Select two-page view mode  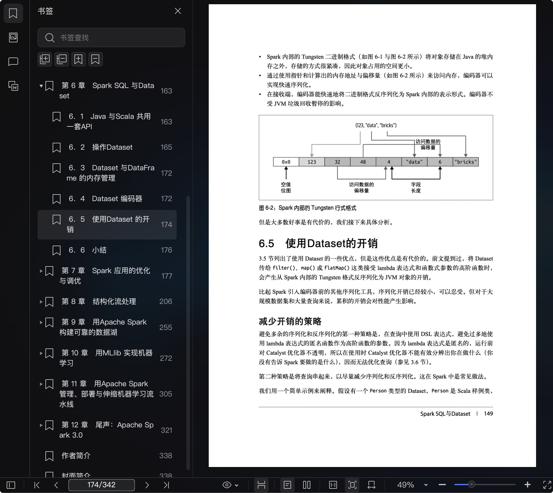(307, 485)
